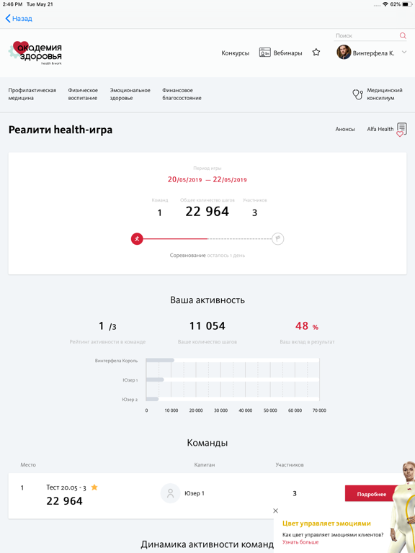Click the character figure in the popup
This screenshot has width=415, height=553.
pos(402,506)
